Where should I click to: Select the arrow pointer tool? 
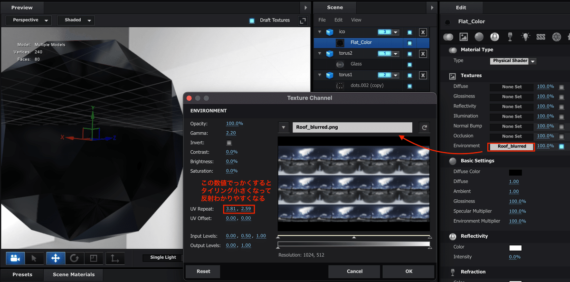tap(34, 258)
